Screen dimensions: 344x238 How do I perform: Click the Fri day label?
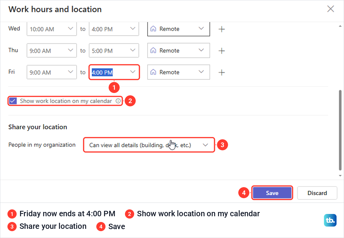pyautogui.click(x=11, y=72)
